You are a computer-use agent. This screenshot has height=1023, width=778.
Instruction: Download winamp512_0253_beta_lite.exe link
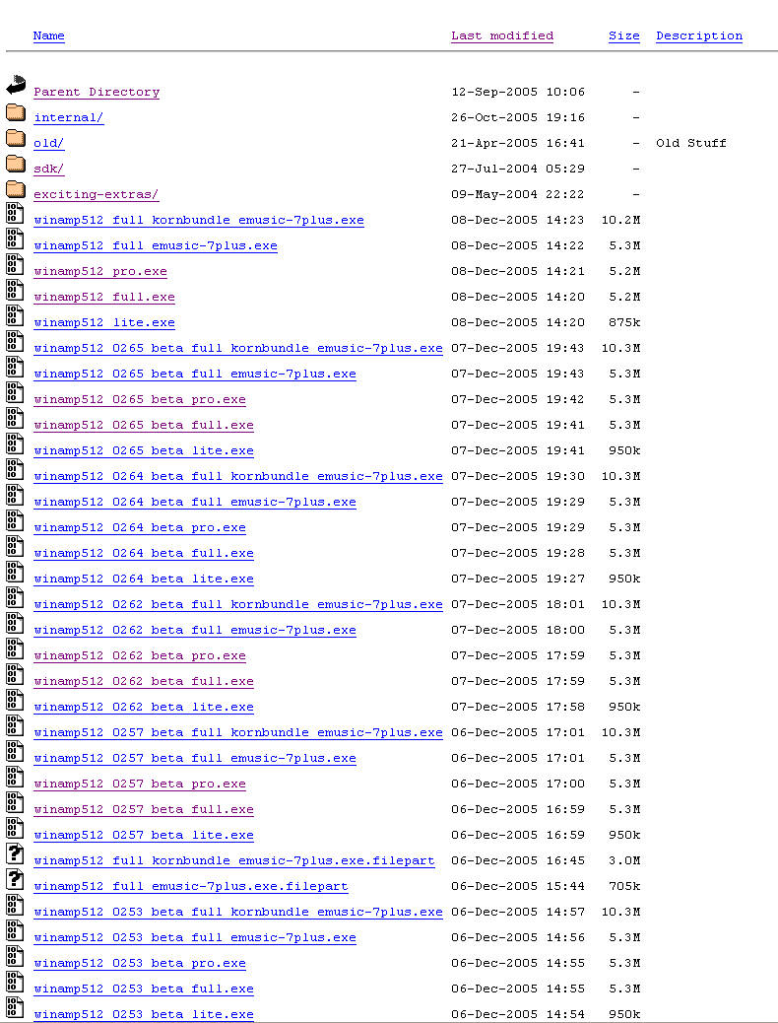coord(144,1014)
